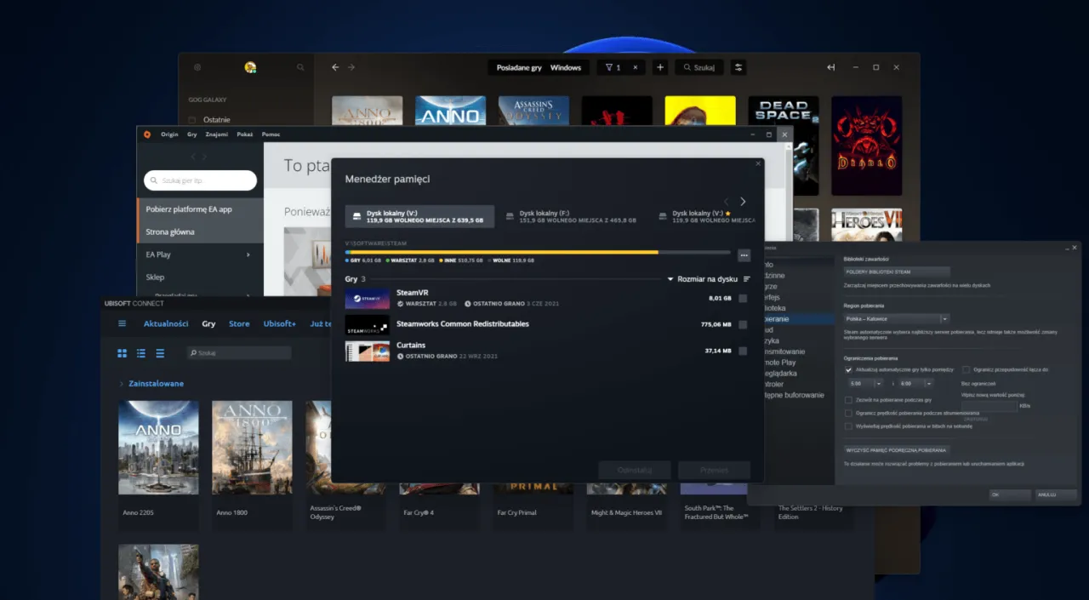Image resolution: width=1089 pixels, height=600 pixels.
Task: Click Posiadane gry in GOG Galaxy
Action: 519,67
